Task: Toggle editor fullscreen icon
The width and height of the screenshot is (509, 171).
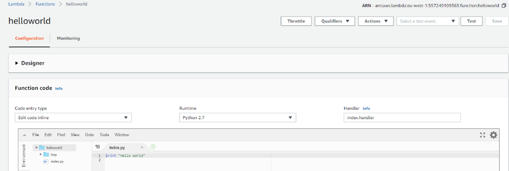Action: click(x=483, y=135)
